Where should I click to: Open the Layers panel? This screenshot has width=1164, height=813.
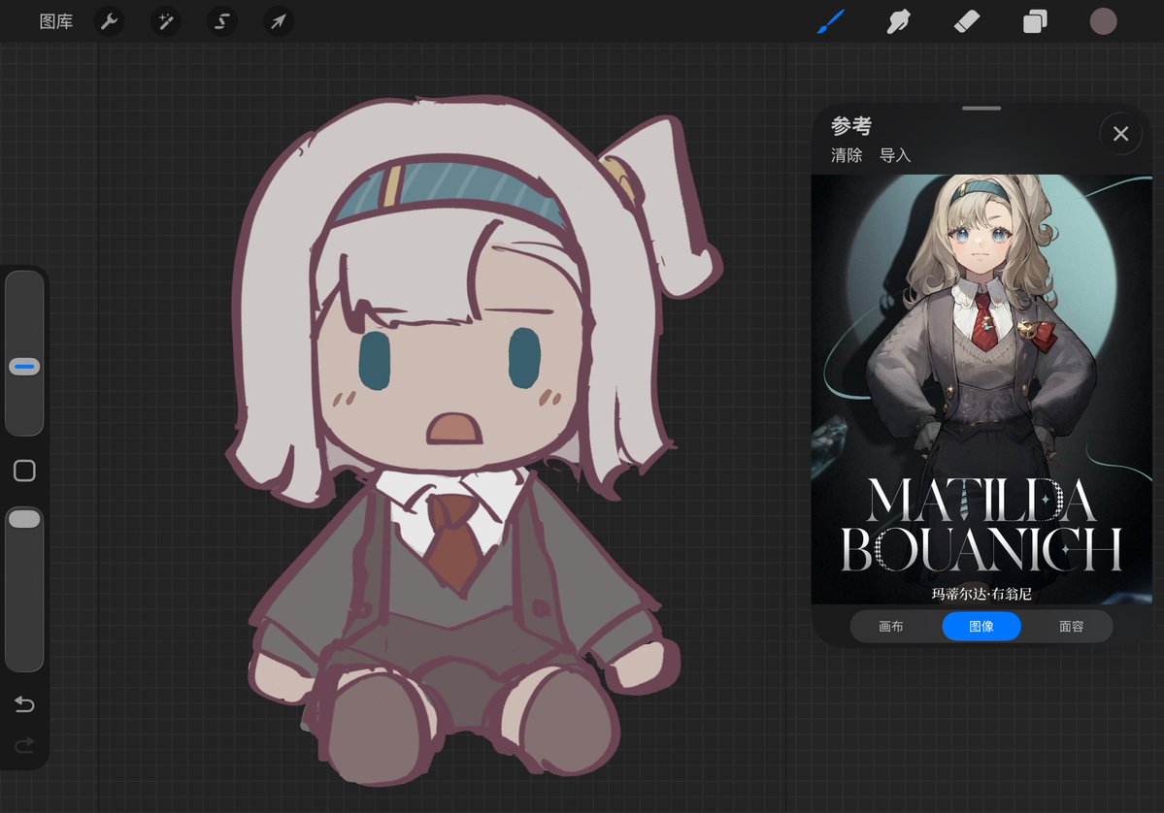(1035, 21)
